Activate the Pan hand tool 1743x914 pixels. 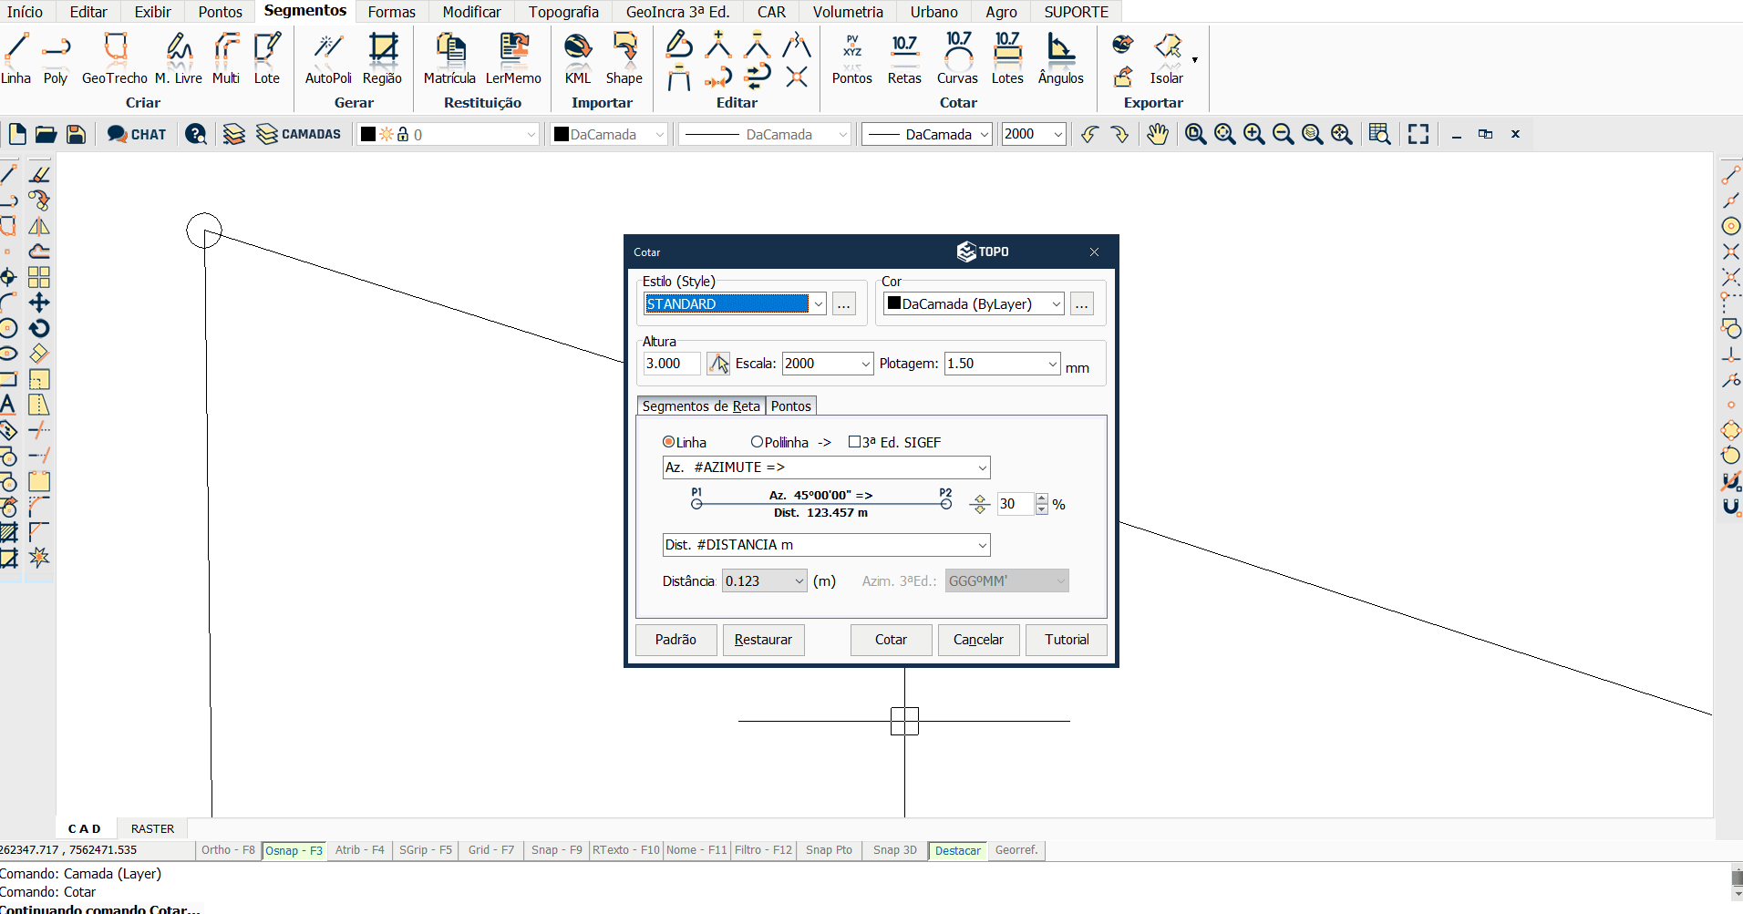pyautogui.click(x=1157, y=134)
